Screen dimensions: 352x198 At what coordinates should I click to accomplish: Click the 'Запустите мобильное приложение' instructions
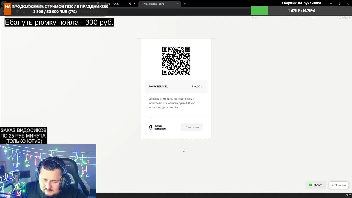[172, 103]
